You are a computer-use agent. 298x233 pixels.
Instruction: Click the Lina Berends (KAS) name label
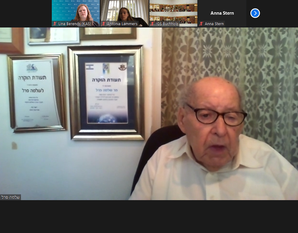(75, 24)
